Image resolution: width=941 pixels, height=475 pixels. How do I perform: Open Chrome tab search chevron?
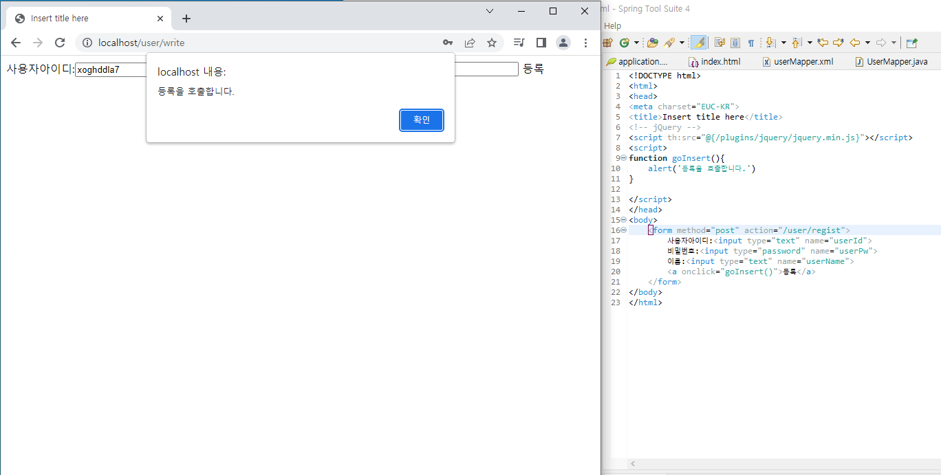(490, 11)
